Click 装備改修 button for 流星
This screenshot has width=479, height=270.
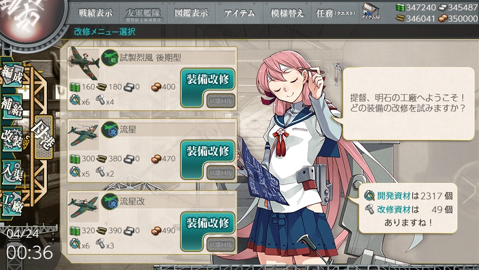(208, 151)
